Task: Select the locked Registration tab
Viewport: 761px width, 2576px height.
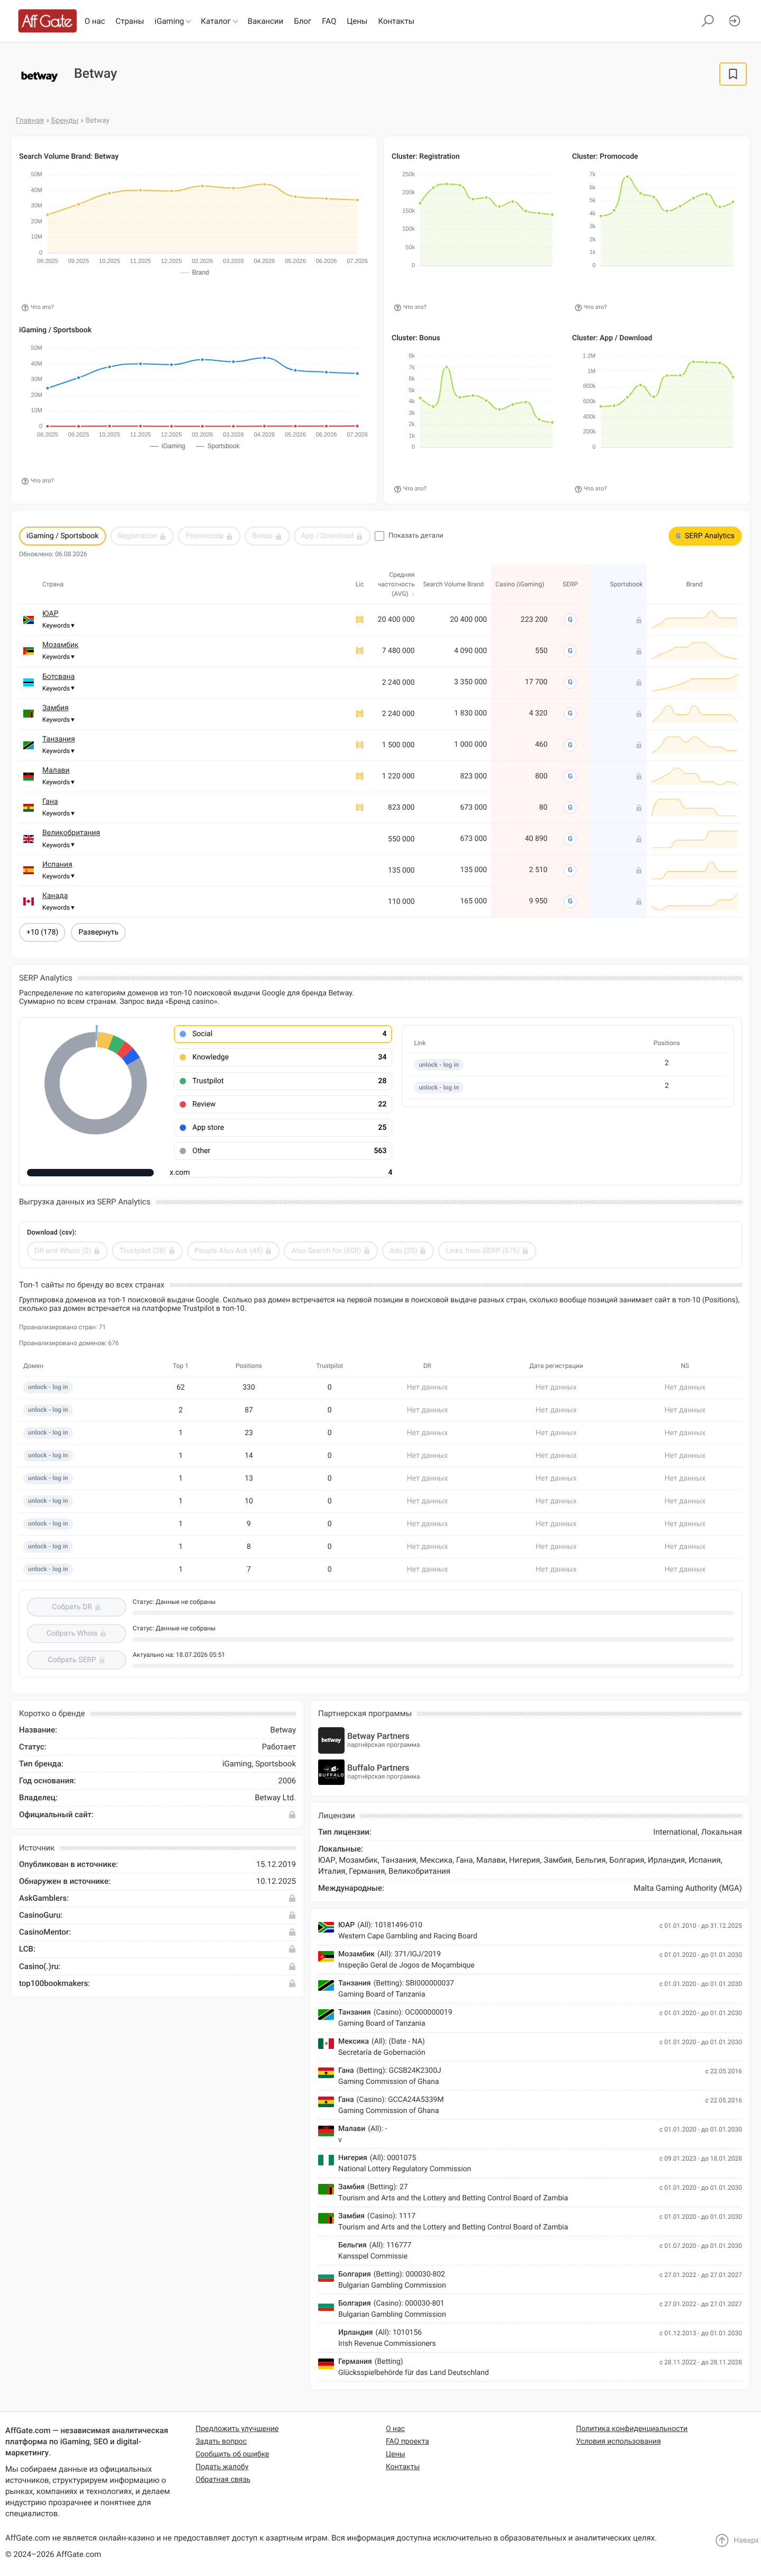Action: tap(142, 536)
